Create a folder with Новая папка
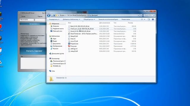The height and width of the screenshot is (106, 190). tap(126, 19)
